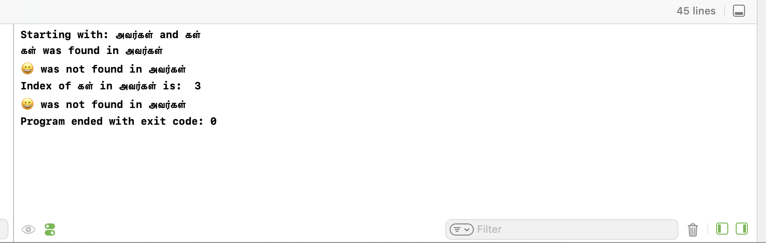Select the Starting with output line
Screen dimensions: 766x243
tap(110, 35)
